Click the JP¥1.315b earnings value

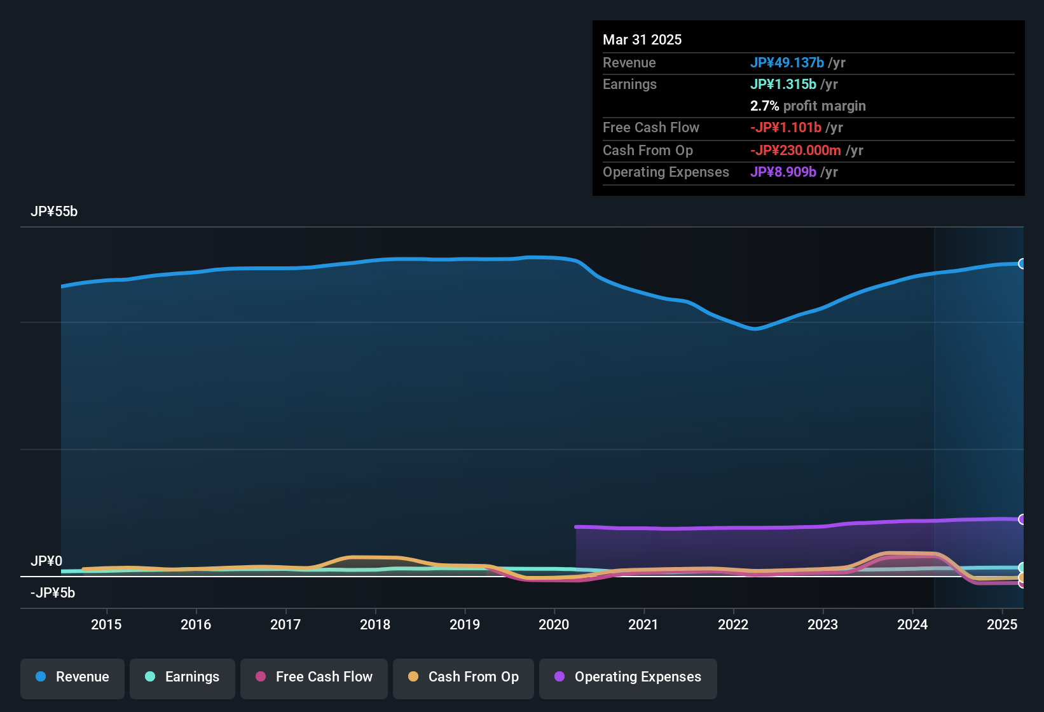click(783, 84)
